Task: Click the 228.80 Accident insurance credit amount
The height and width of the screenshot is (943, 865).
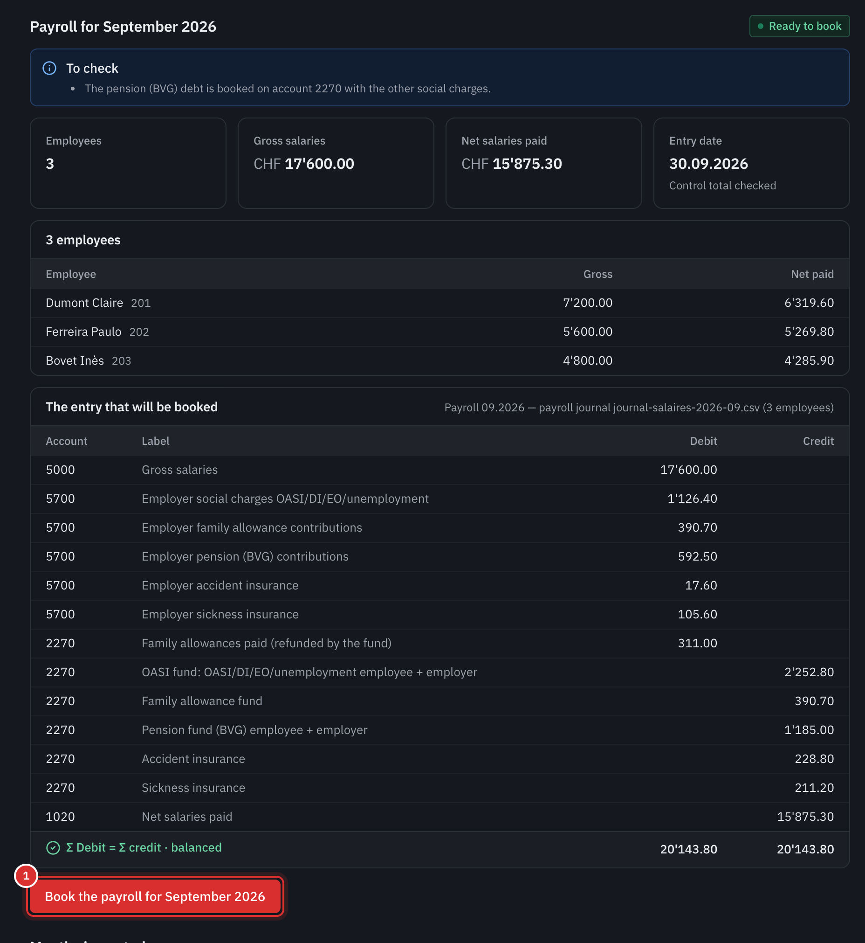Action: 814,759
